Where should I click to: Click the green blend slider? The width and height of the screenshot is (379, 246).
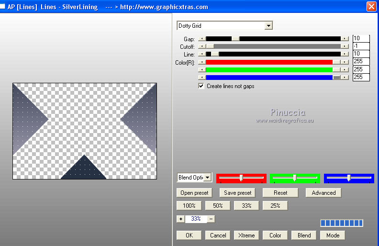(x=295, y=178)
